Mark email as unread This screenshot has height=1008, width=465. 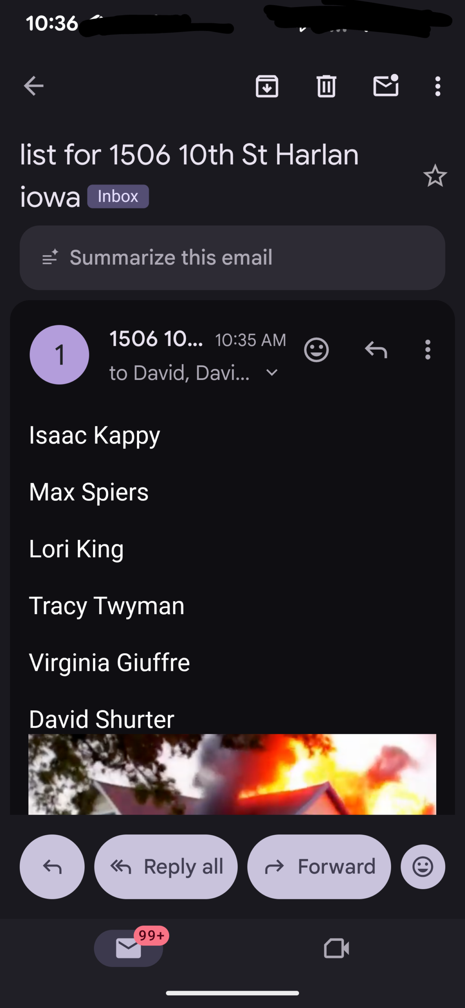pyautogui.click(x=386, y=86)
